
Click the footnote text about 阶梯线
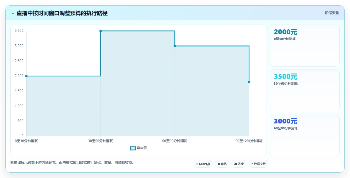click(72, 162)
